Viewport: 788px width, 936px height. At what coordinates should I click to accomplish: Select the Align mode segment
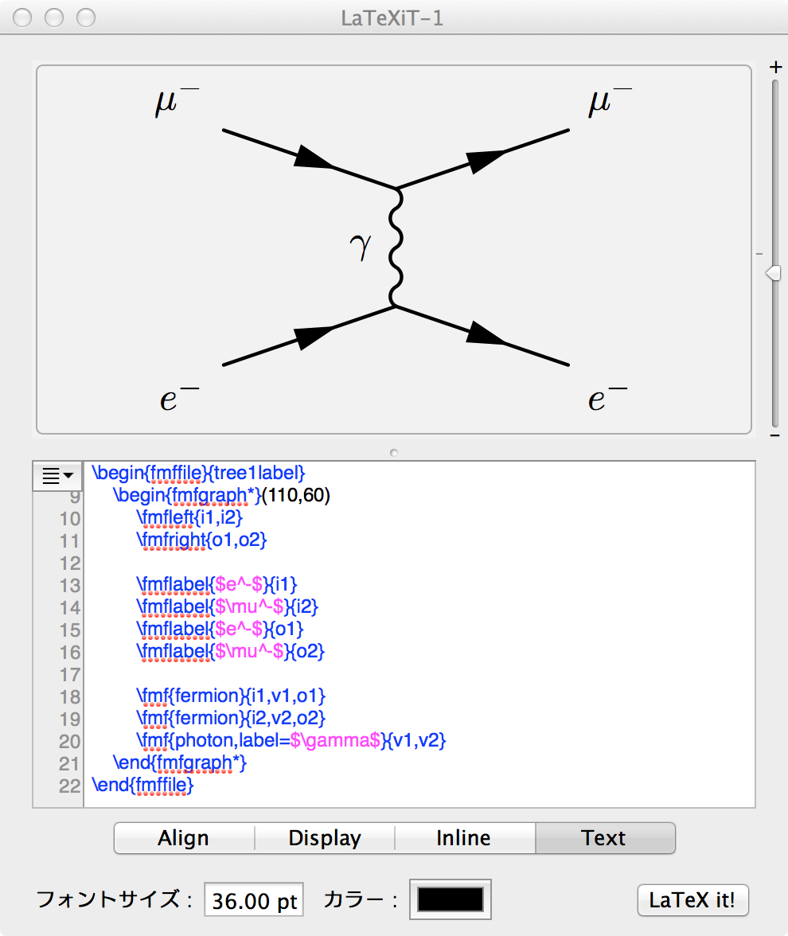point(184,838)
